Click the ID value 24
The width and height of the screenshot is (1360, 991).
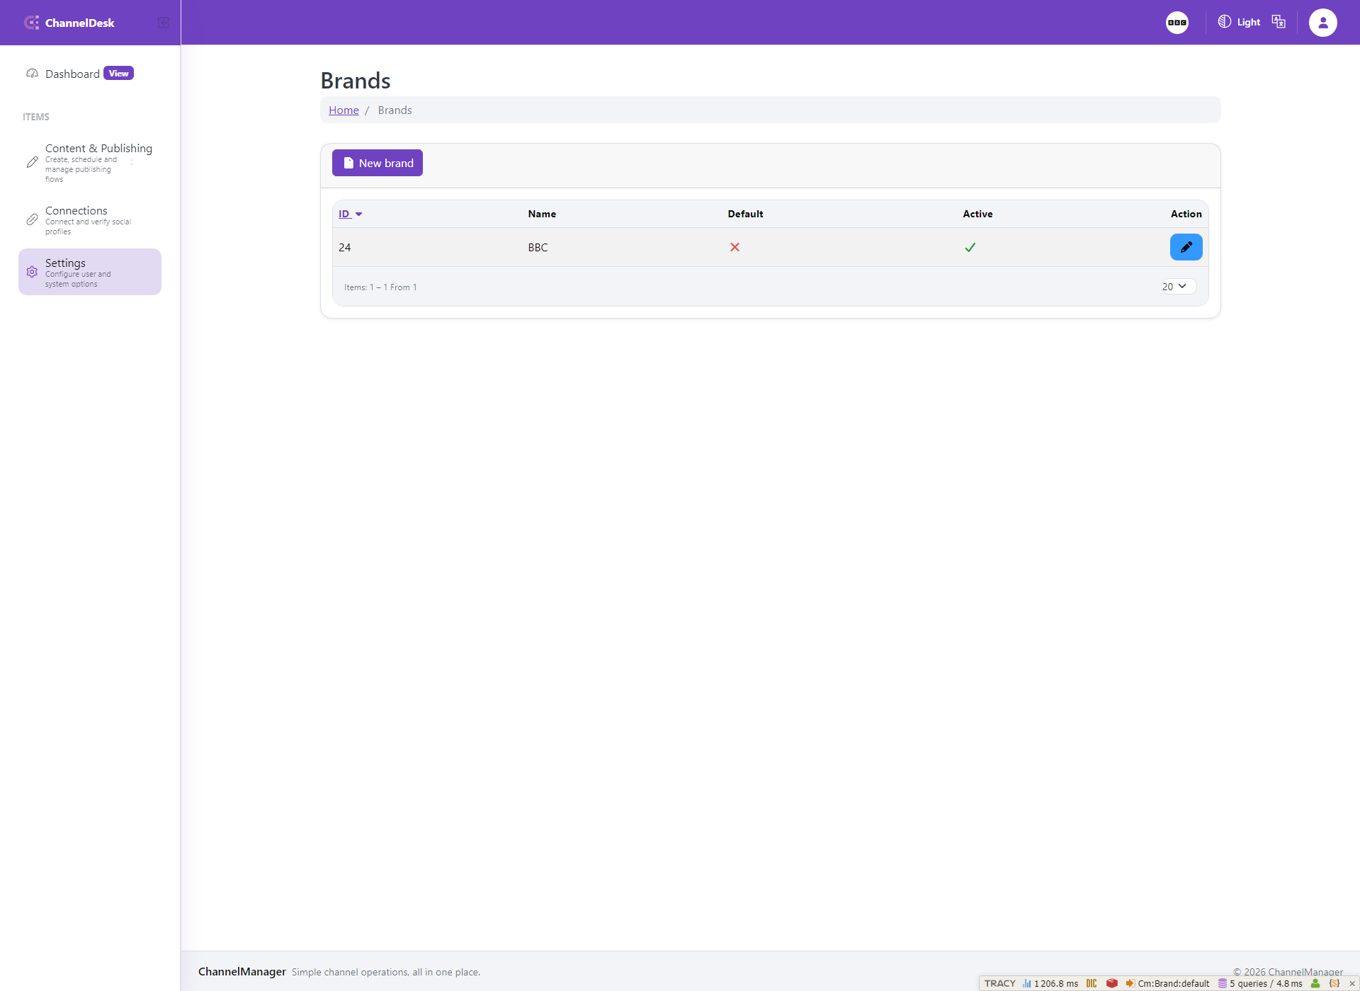(x=345, y=247)
